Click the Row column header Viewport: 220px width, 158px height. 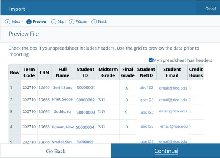(15, 73)
